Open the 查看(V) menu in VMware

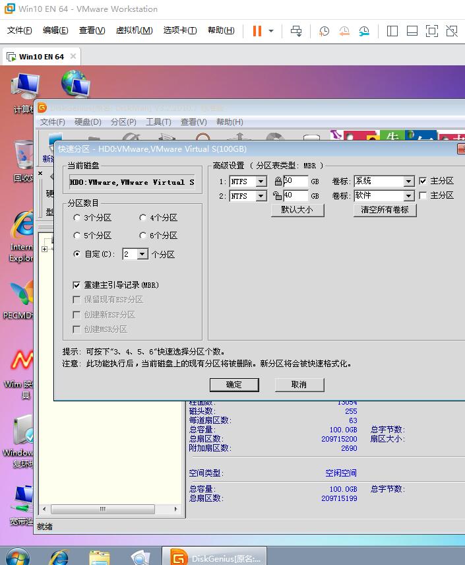click(92, 30)
